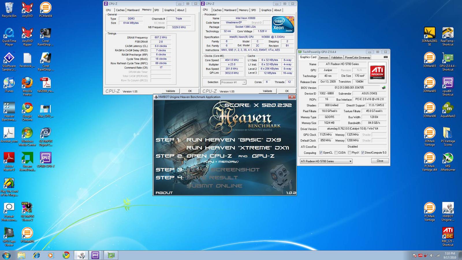Image resolution: width=462 pixels, height=260 pixels.
Task: Click the BIOS save icon in GPU-Z
Action: pyautogui.click(x=383, y=88)
